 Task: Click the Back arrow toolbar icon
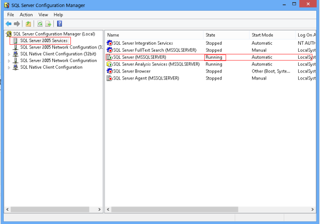(x=9, y=24)
